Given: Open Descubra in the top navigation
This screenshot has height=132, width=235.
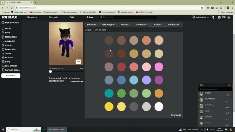Looking at the screenshot, I should [x=32, y=17].
